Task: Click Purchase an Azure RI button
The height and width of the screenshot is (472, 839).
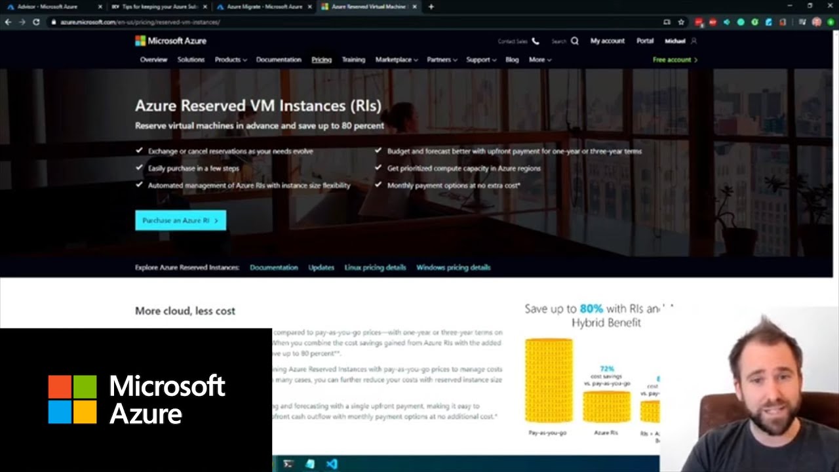Action: (x=180, y=220)
